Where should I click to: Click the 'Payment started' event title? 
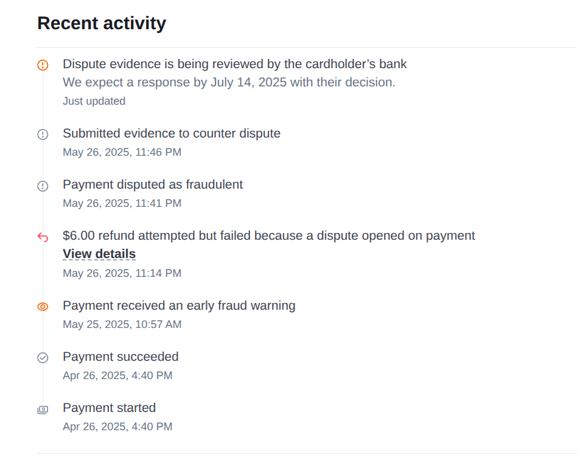[110, 408]
